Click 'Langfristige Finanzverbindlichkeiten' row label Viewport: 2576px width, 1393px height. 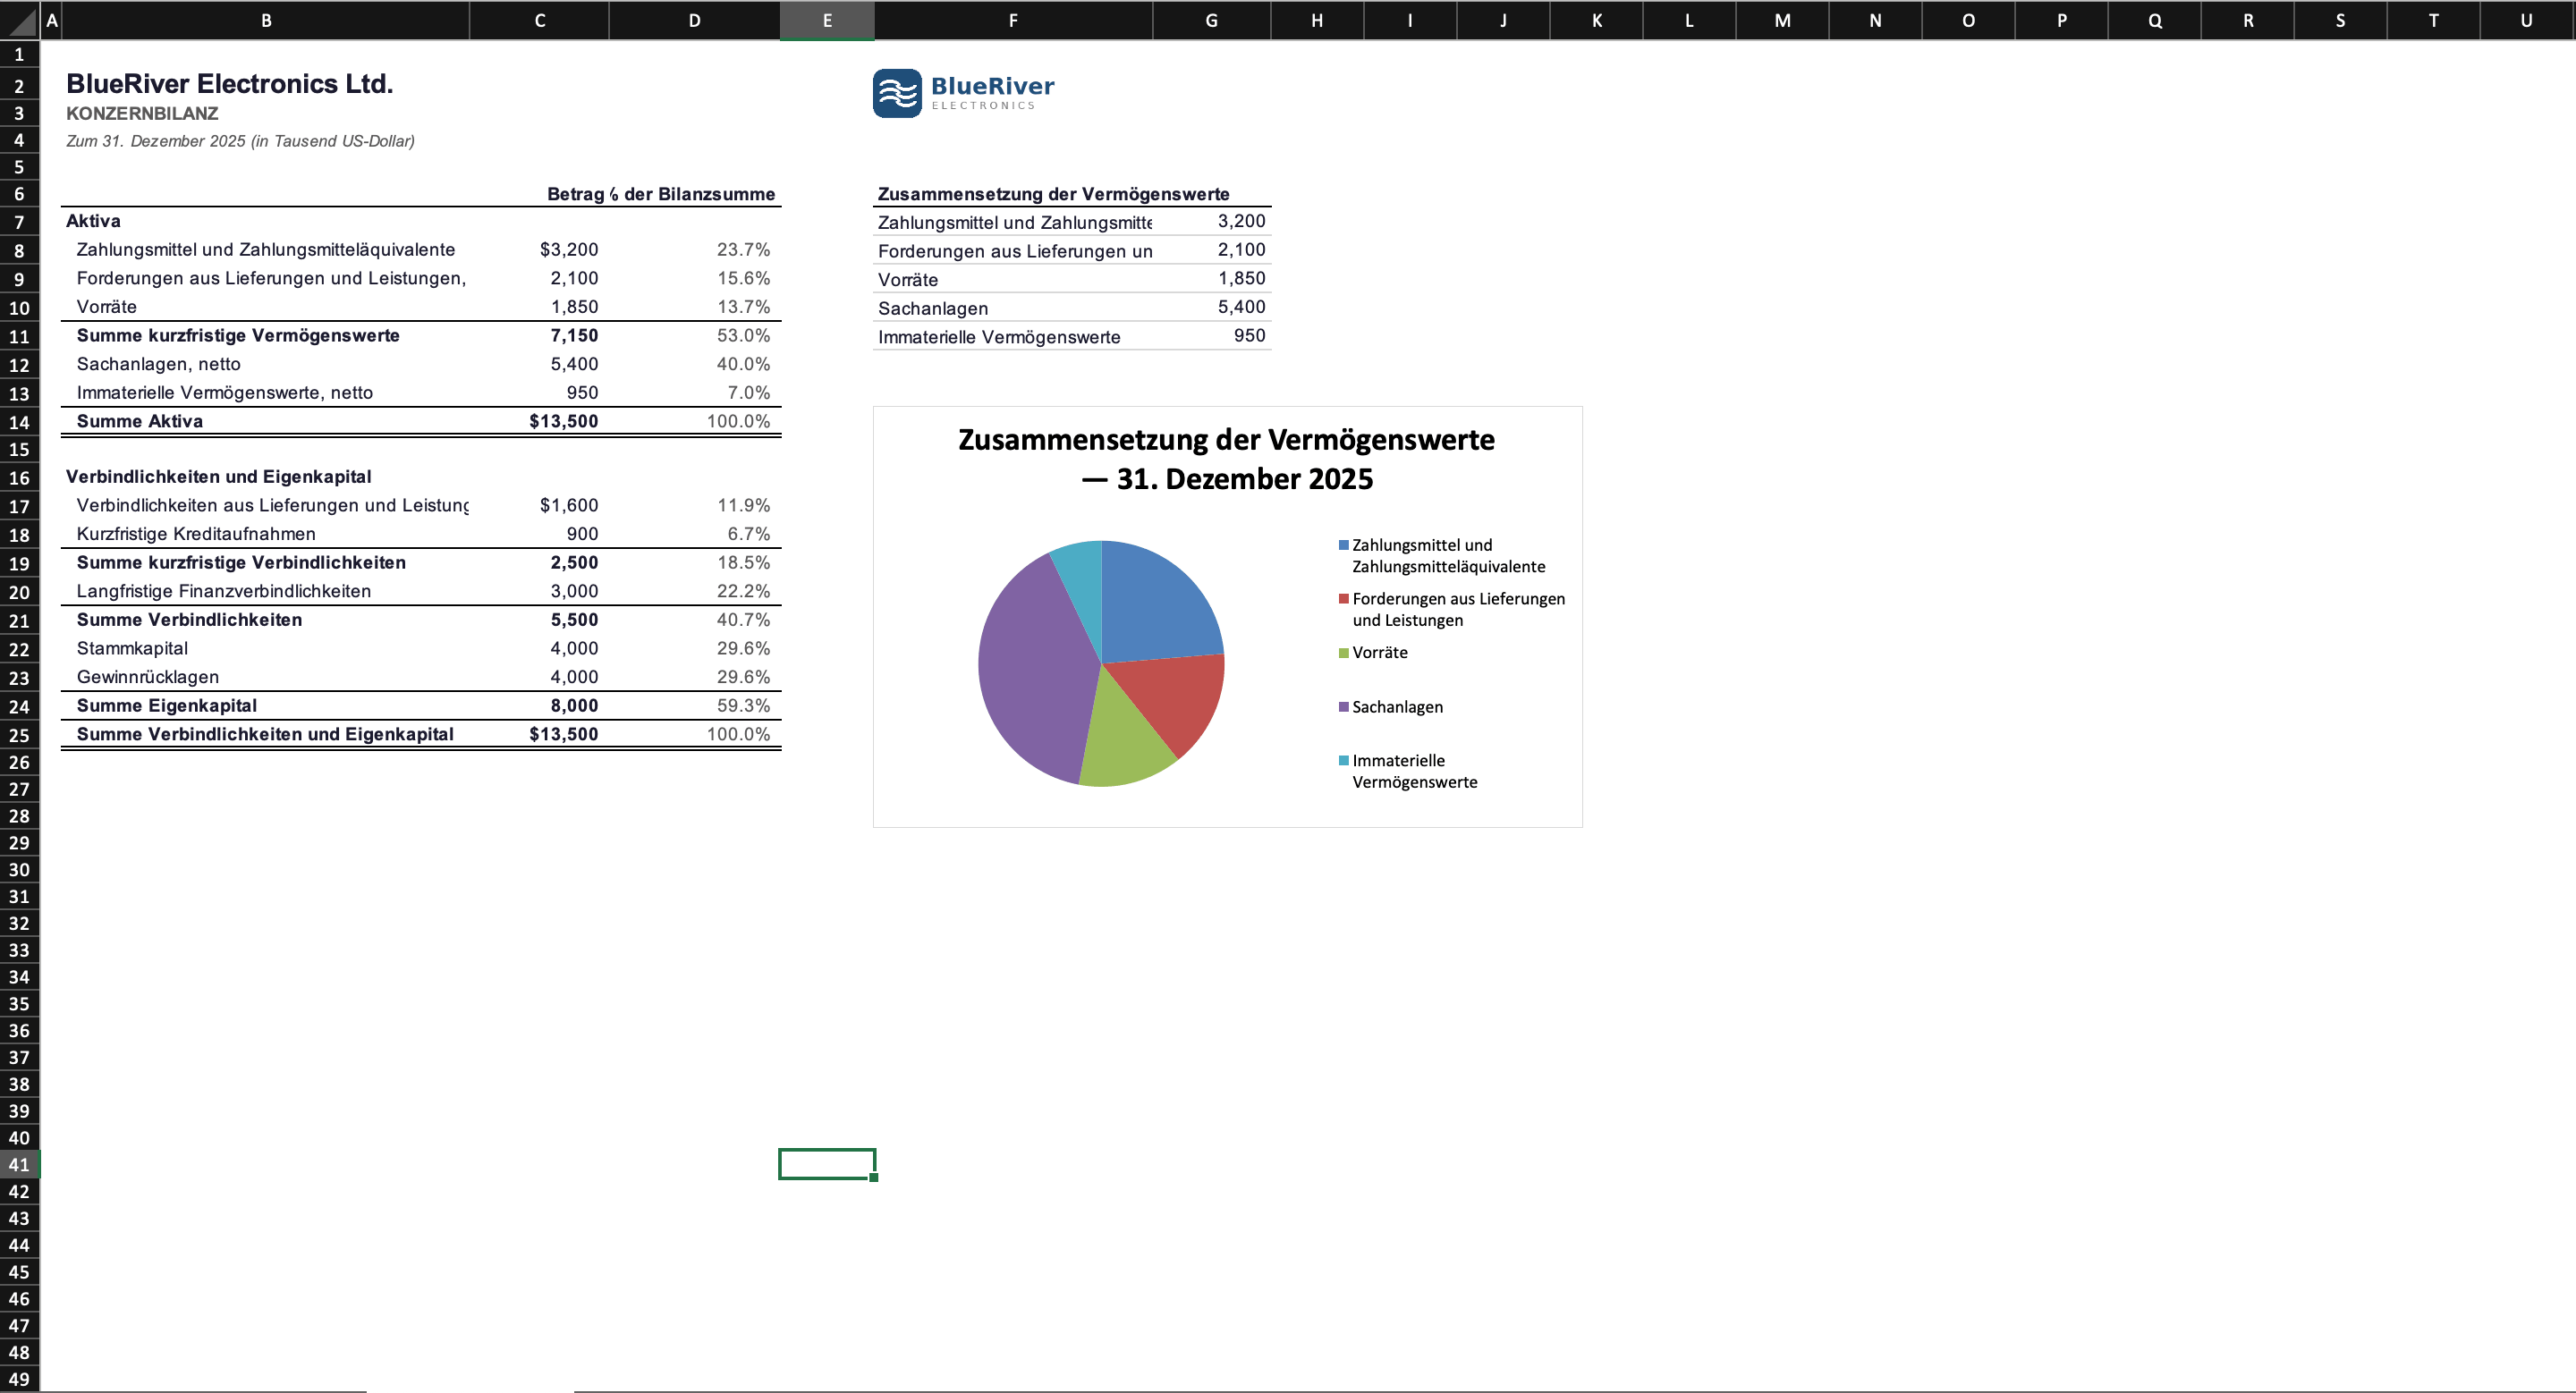(x=224, y=592)
